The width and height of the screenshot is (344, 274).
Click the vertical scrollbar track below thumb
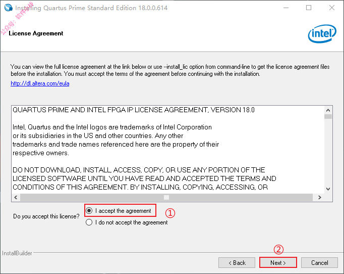328,152
